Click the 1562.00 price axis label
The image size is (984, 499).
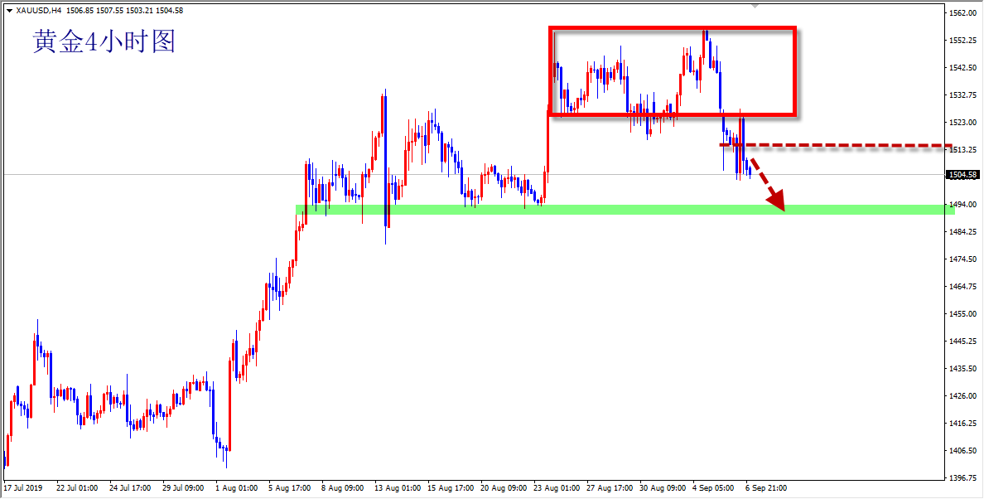(x=962, y=13)
